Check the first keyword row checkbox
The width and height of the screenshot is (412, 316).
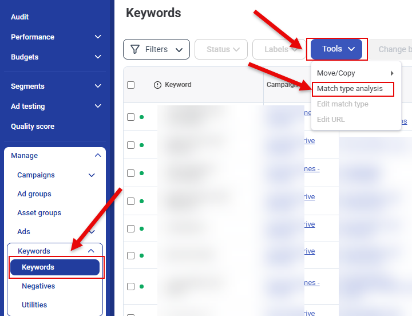tap(130, 117)
